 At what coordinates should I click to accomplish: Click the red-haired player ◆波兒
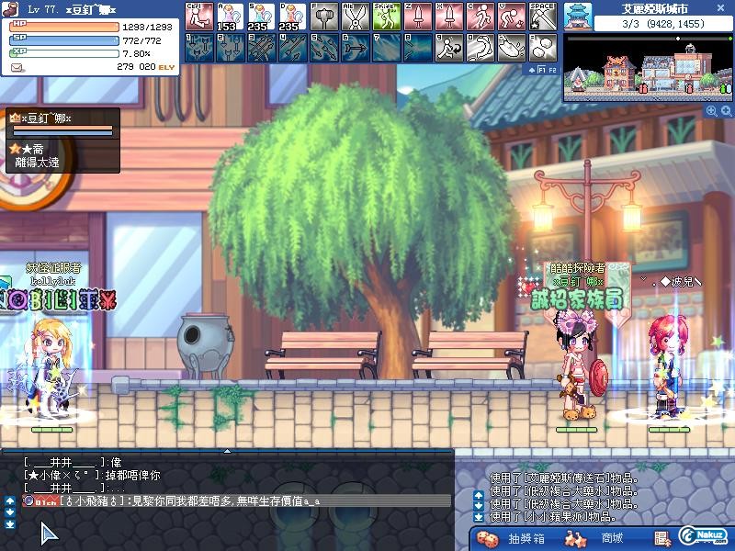tap(670, 365)
